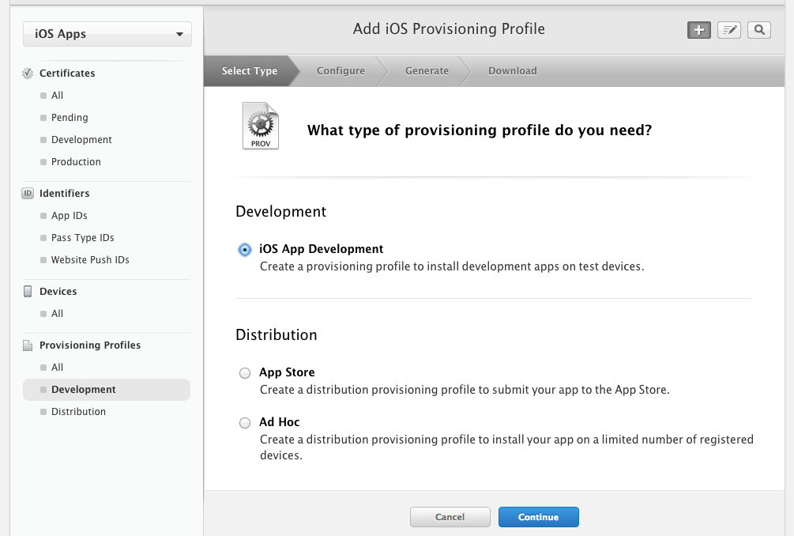Screen dimensions: 794x536
Task: Go to the Configure step
Action: [x=341, y=71]
